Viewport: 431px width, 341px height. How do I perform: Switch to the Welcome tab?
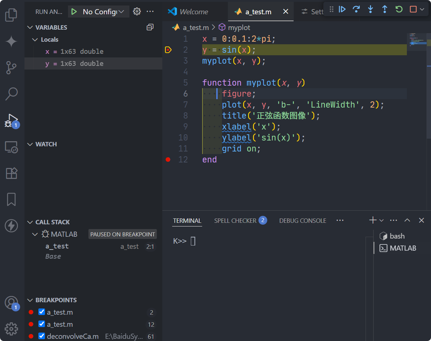[x=194, y=11]
